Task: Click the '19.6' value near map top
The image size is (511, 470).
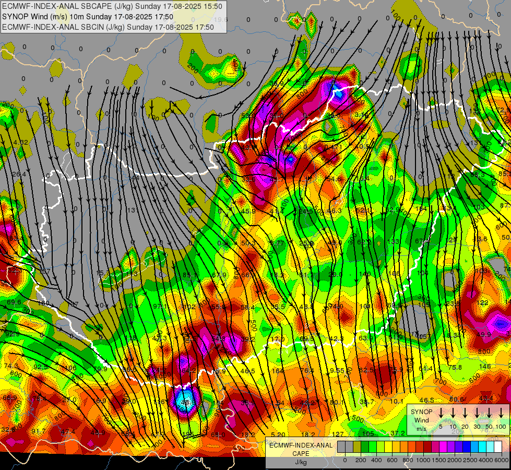Action: (x=221, y=19)
